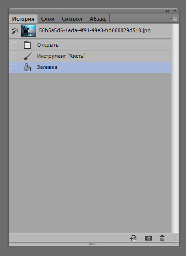This screenshot has height=256, width=186.
Task: Collapse panel with double-arrow icon
Action: (167, 12)
